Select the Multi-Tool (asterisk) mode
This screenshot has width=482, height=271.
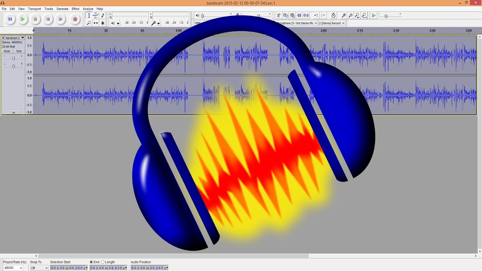click(102, 23)
